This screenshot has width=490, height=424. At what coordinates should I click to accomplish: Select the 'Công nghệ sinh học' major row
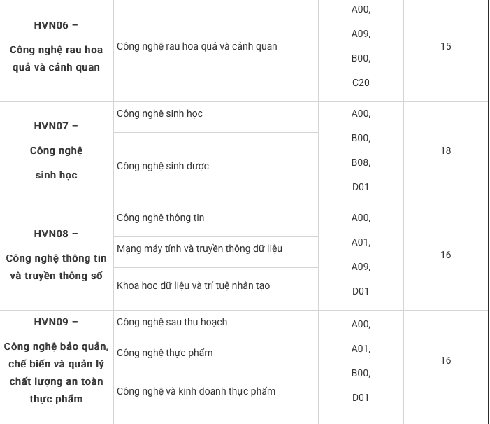click(x=159, y=113)
